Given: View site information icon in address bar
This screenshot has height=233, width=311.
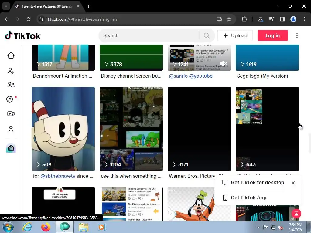Looking at the screenshot, I should point(42,19).
